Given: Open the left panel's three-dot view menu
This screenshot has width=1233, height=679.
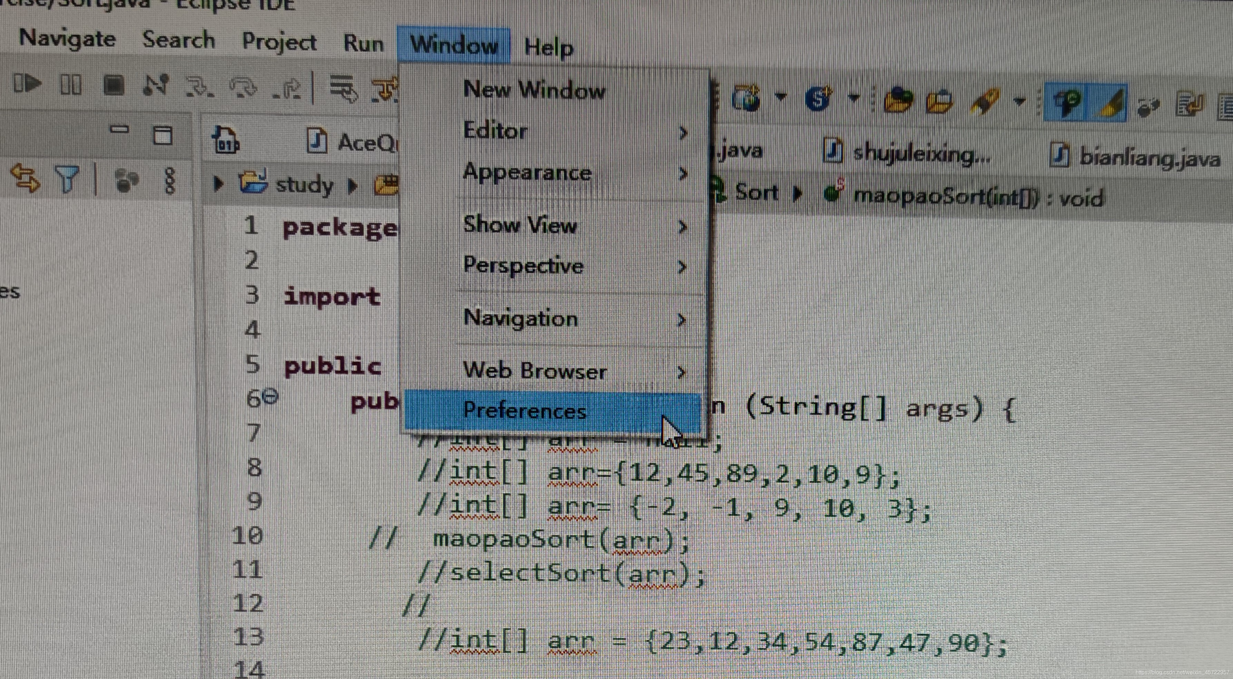Looking at the screenshot, I should (x=170, y=181).
